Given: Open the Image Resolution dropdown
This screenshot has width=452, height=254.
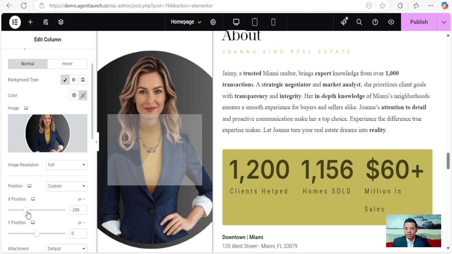Looking at the screenshot, I should click(66, 165).
